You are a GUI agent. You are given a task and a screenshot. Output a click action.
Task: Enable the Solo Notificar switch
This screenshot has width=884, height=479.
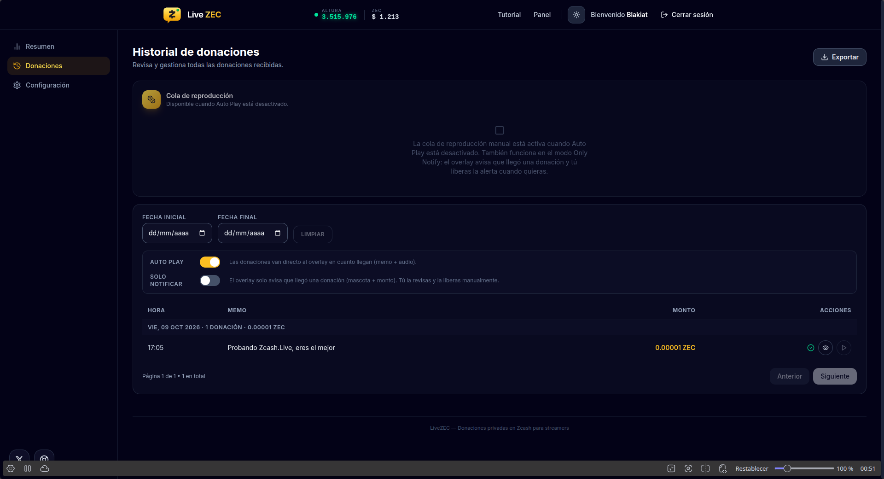point(210,280)
